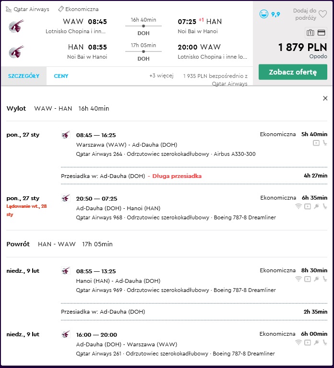Click seat icon on Qatar Airways 261 flight
Screen dimensions: 334x368
325,343
